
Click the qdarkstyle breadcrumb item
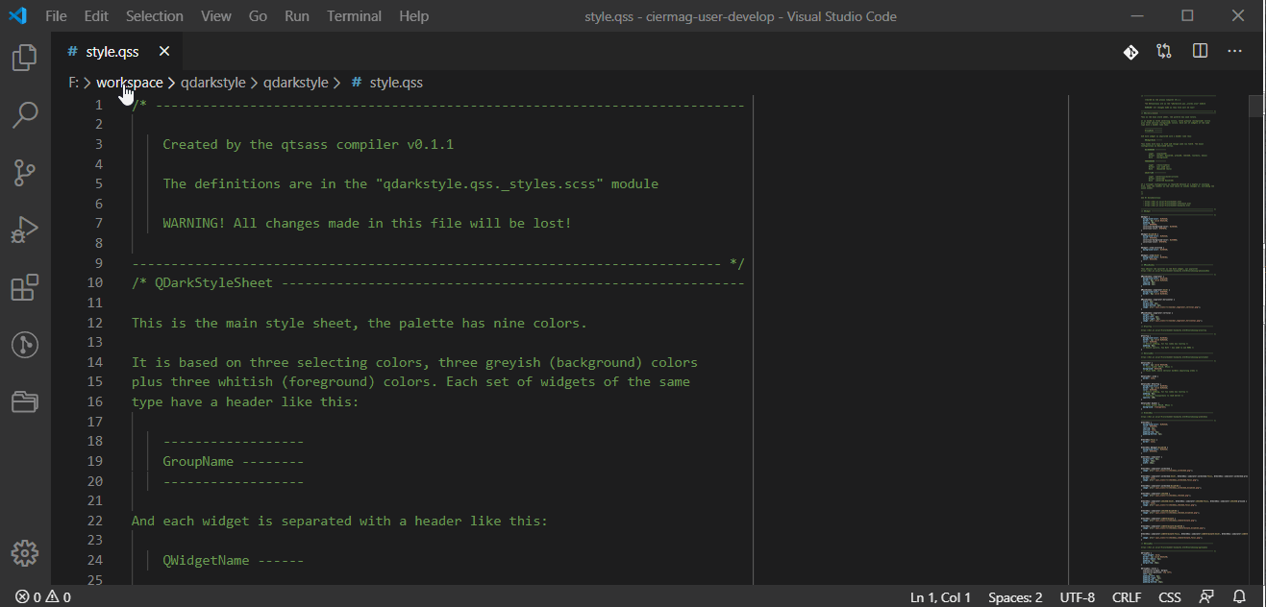point(212,82)
